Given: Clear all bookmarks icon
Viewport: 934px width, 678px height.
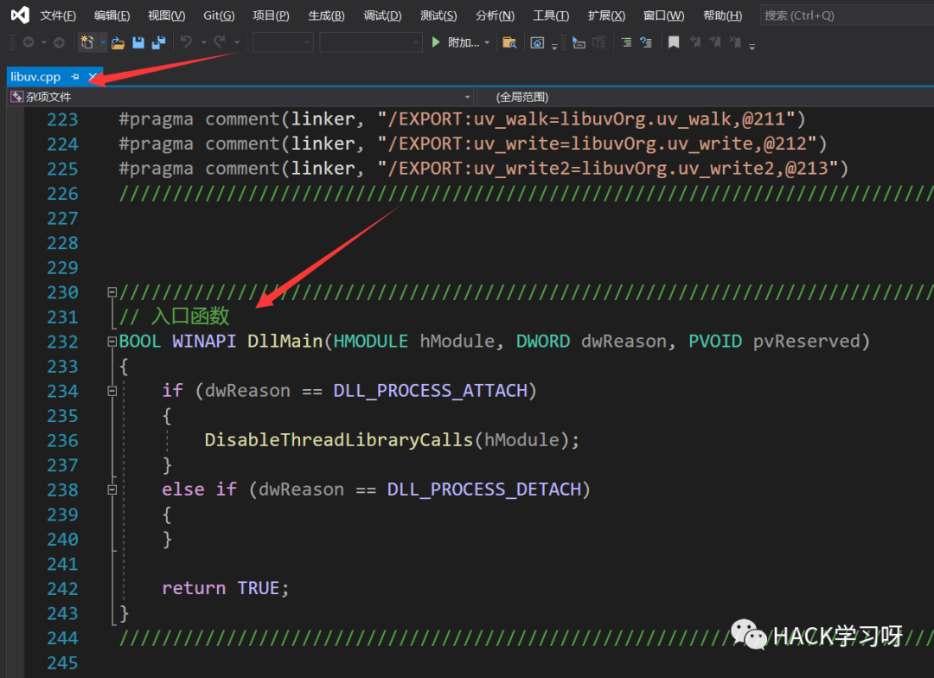Looking at the screenshot, I should [x=736, y=42].
